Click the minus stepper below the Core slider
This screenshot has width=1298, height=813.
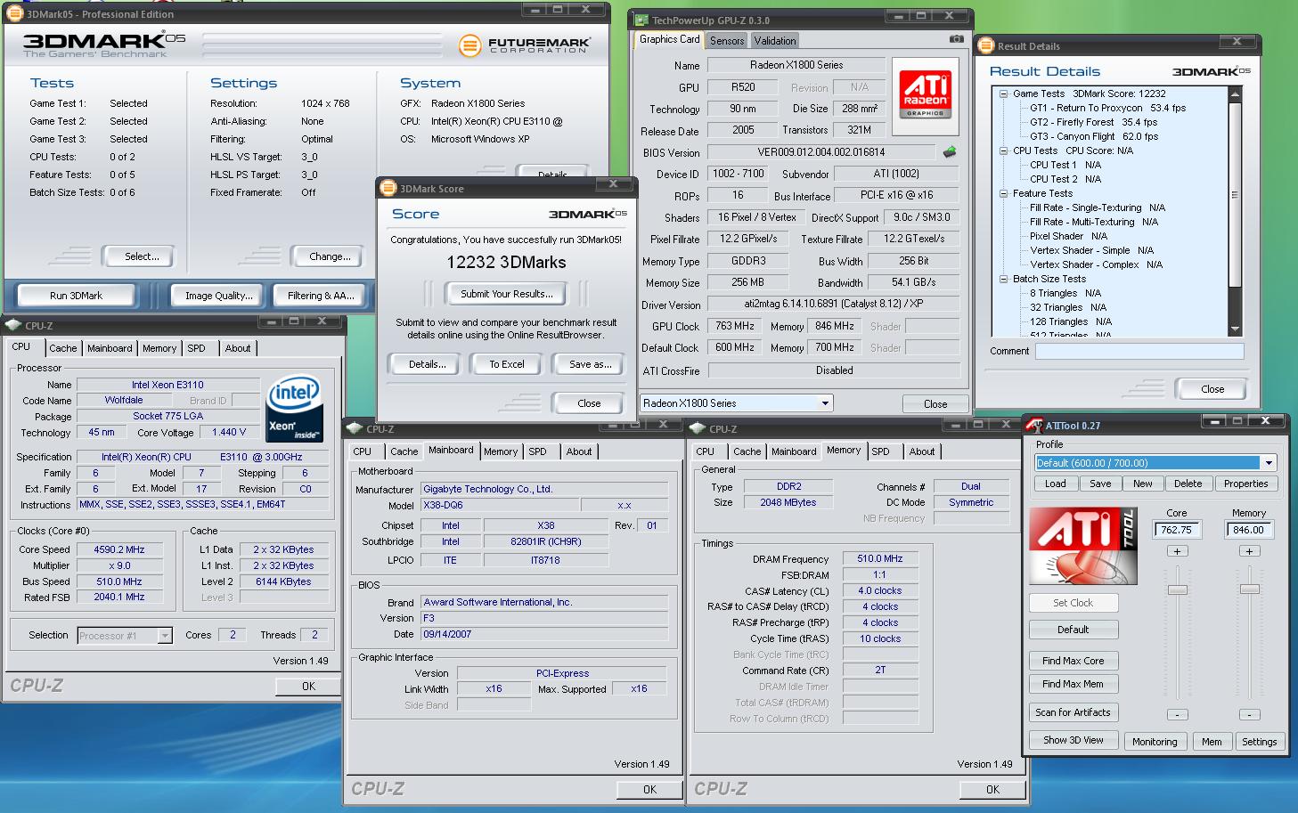click(1177, 714)
